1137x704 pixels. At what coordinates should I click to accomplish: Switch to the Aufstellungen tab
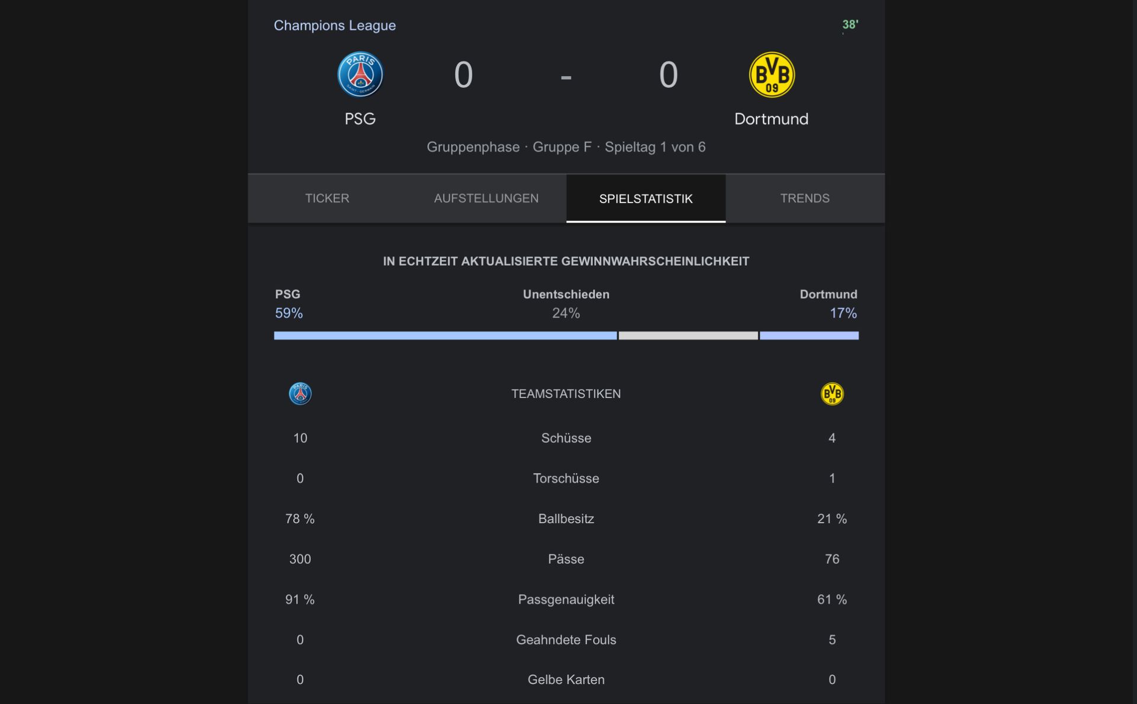tap(486, 198)
